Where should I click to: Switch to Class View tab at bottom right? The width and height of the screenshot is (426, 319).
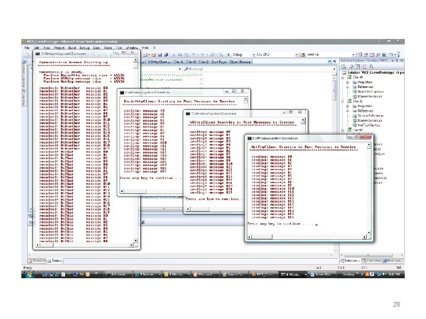pos(372,261)
